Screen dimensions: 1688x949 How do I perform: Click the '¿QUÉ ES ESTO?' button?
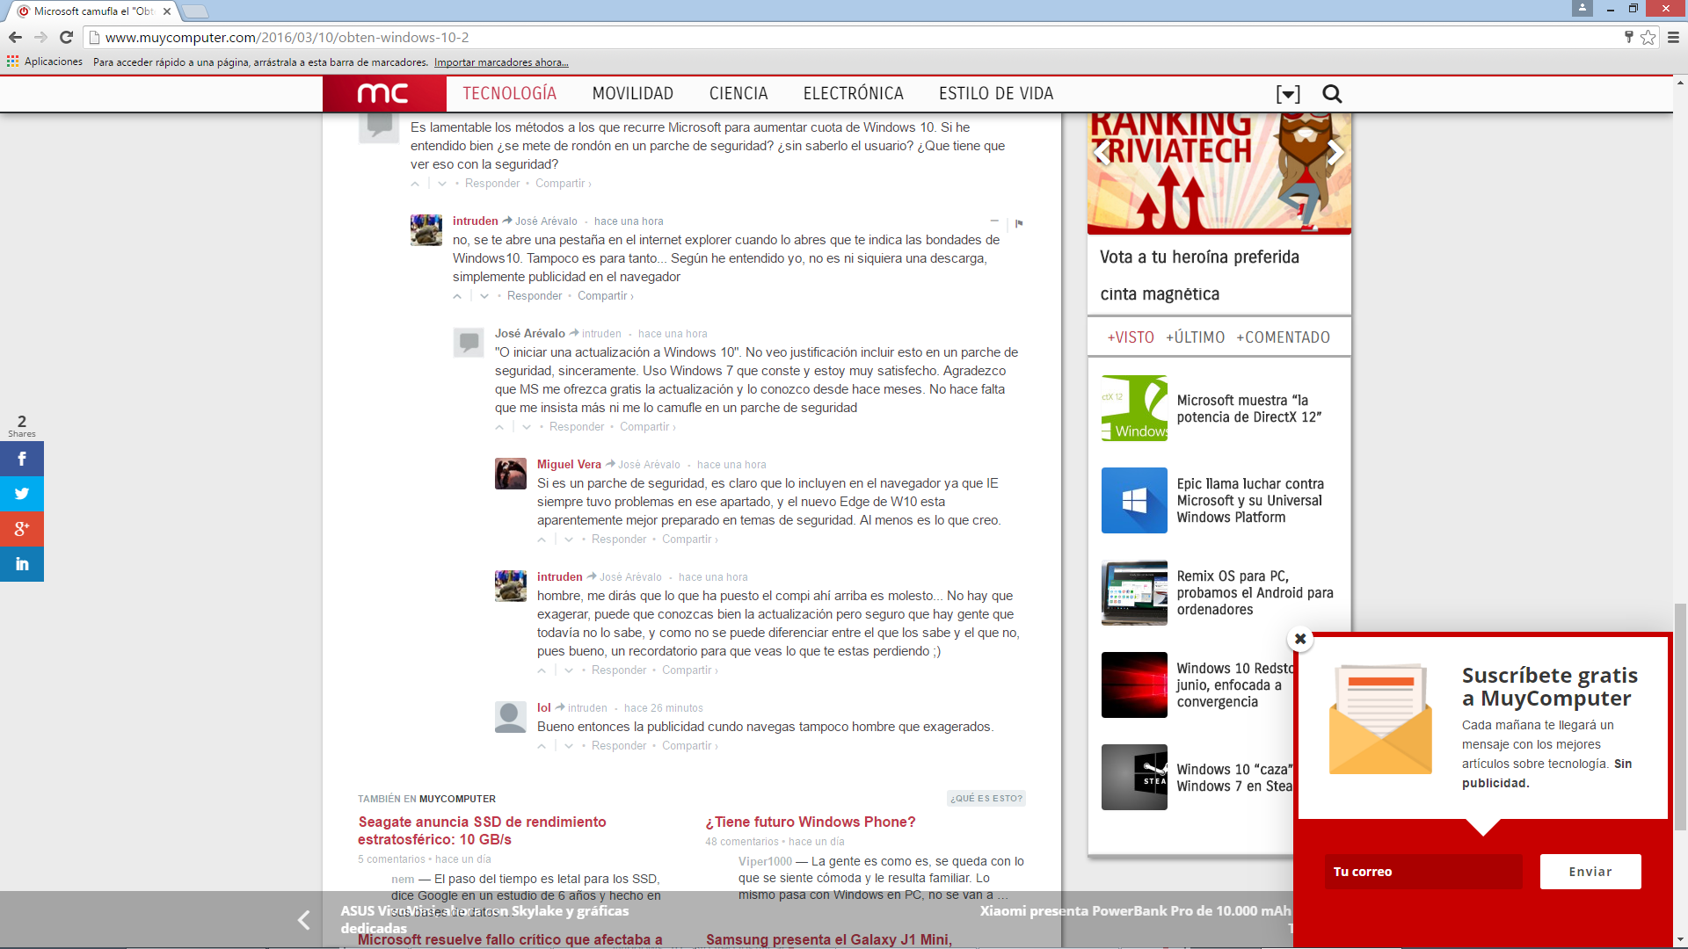(986, 799)
